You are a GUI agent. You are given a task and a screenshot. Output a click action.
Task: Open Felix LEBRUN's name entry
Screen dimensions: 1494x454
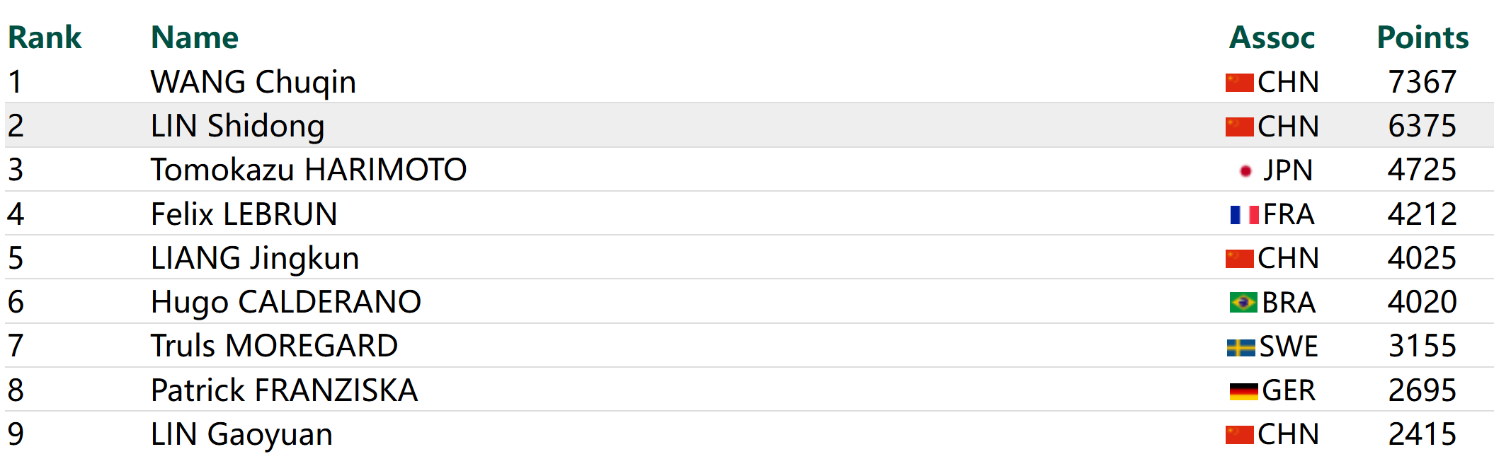click(x=244, y=214)
